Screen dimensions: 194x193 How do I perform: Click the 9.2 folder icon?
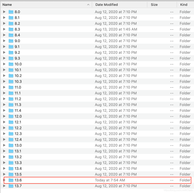click(11, 52)
